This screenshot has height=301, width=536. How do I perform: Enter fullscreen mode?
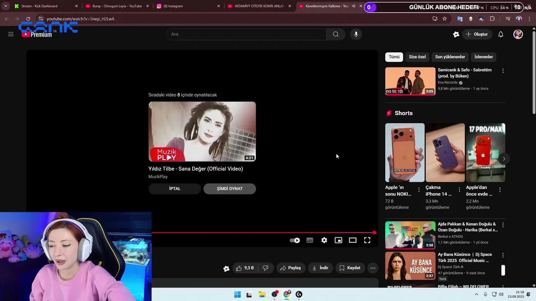pyautogui.click(x=367, y=240)
